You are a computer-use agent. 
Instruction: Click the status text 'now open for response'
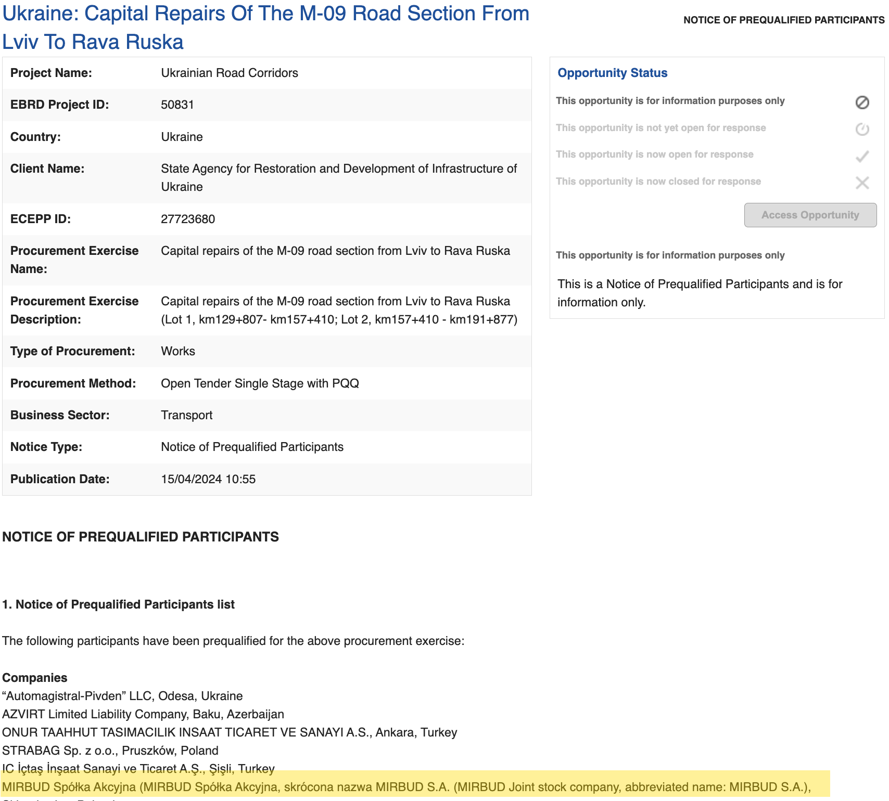point(654,154)
